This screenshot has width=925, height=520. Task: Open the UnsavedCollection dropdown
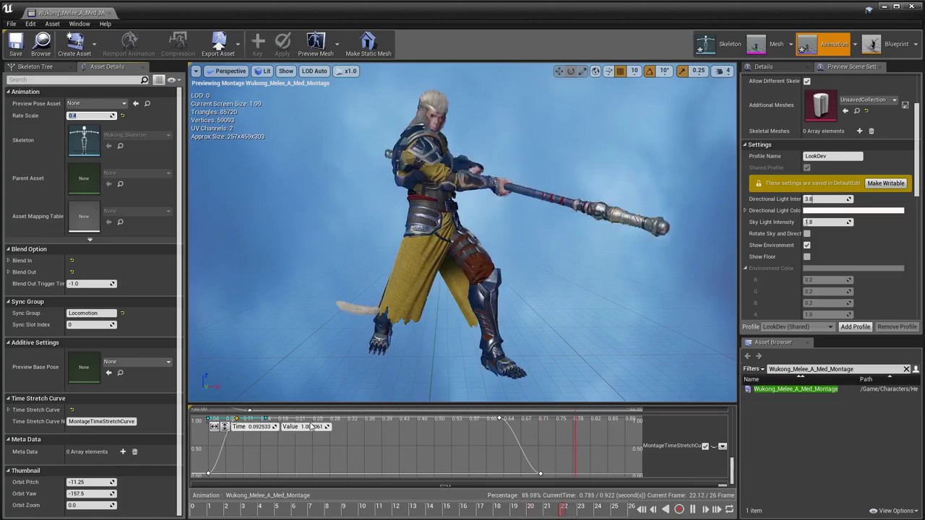click(x=869, y=100)
